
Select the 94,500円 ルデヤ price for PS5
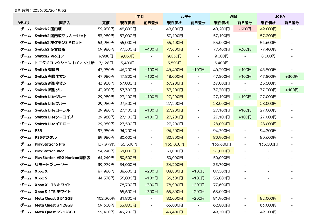175,131
